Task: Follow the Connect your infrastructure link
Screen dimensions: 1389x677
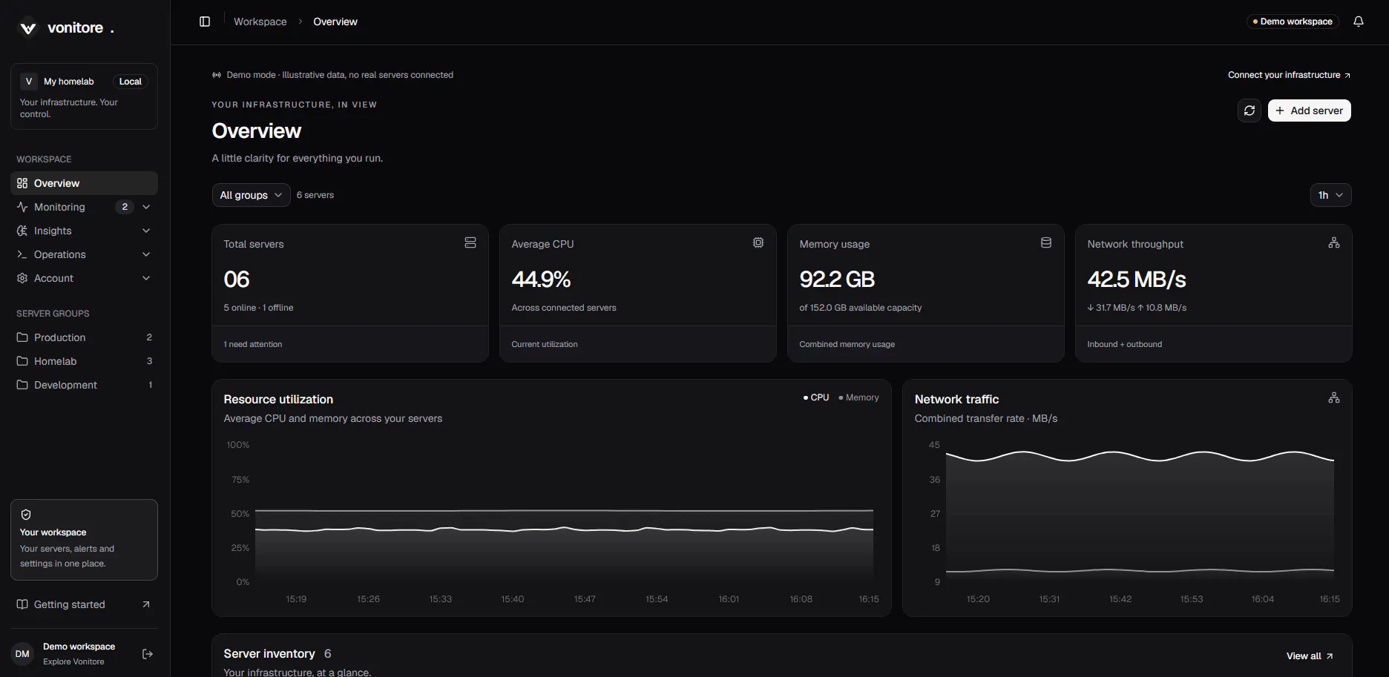Action: click(1289, 75)
